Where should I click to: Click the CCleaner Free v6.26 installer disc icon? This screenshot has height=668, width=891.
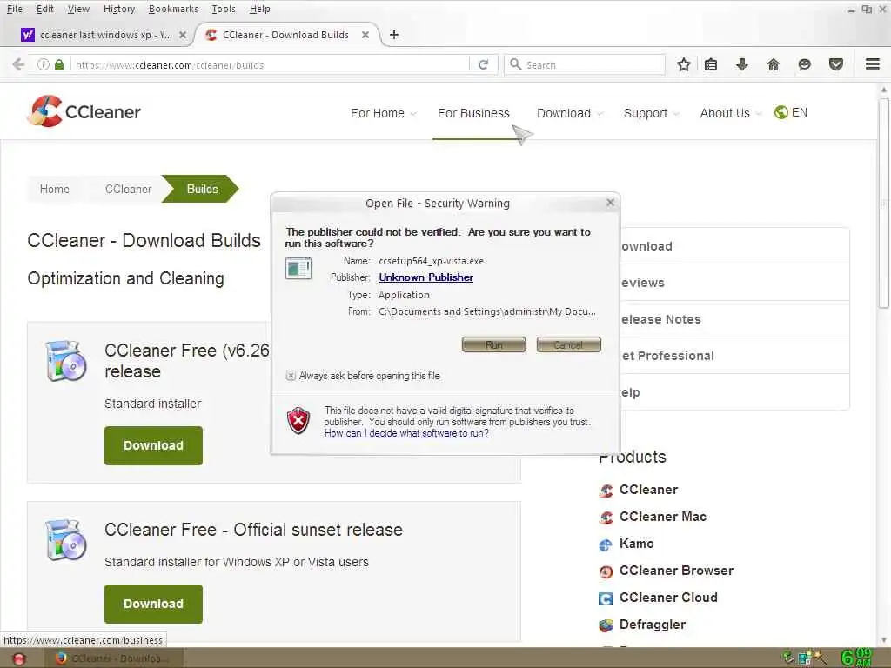(66, 361)
